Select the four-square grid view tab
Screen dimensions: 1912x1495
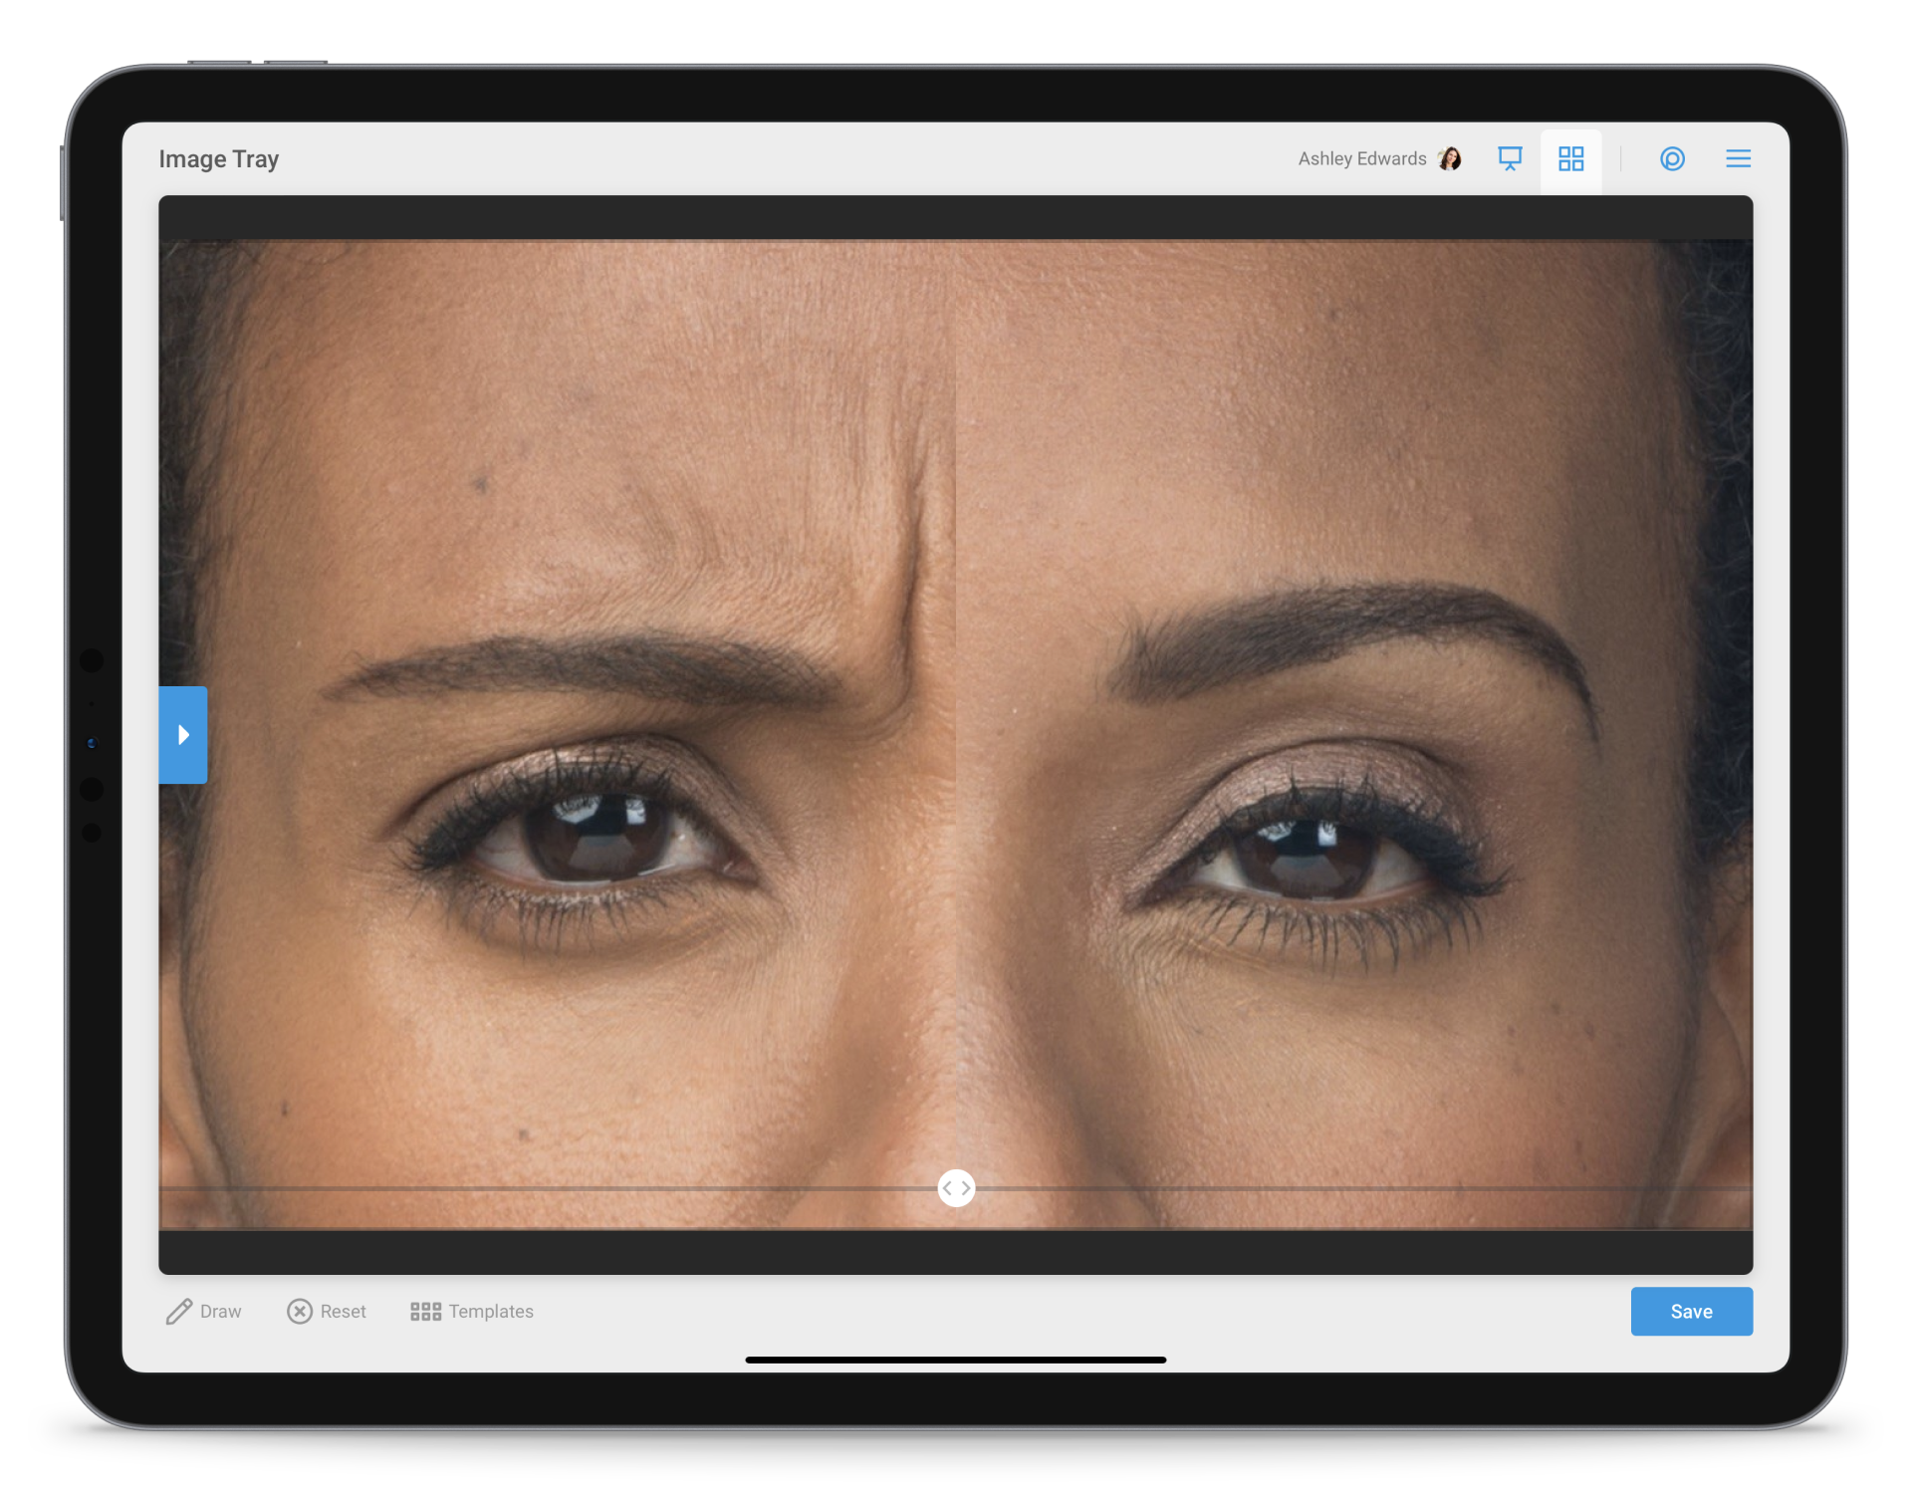pos(1570,159)
